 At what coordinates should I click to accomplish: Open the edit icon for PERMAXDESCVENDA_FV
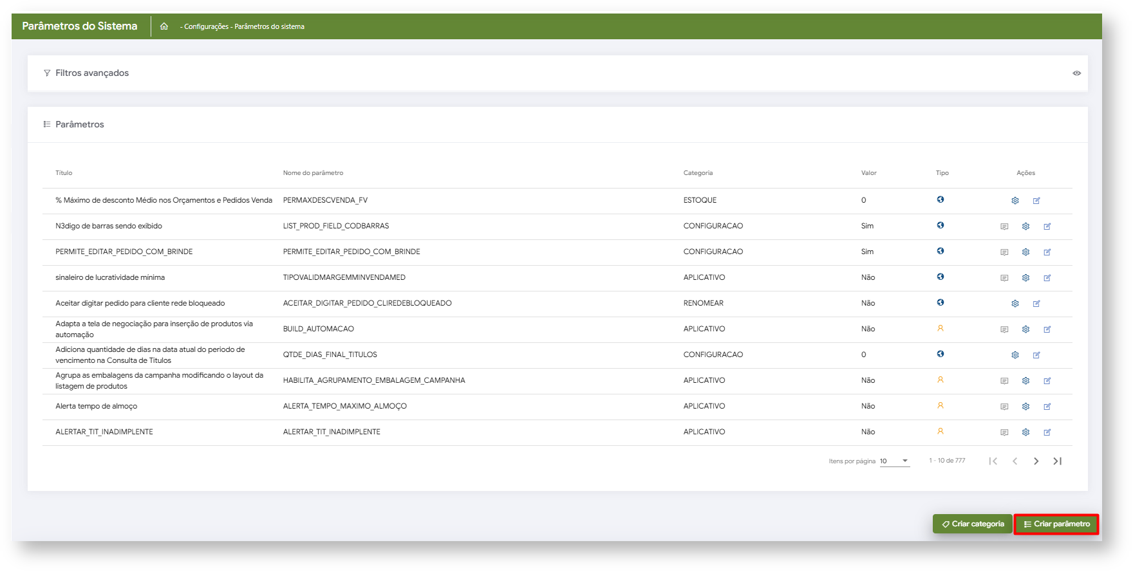pos(1036,201)
